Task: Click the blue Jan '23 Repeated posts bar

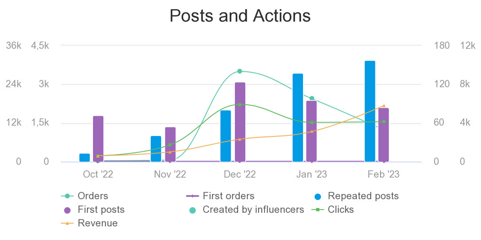Action: coord(298,118)
